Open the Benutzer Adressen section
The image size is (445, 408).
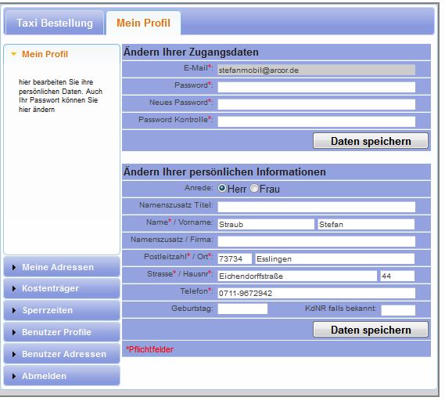coord(62,354)
